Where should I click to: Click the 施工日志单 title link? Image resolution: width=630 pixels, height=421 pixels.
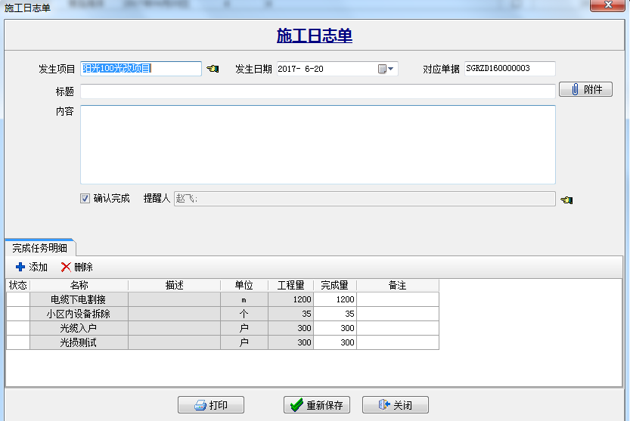(315, 36)
